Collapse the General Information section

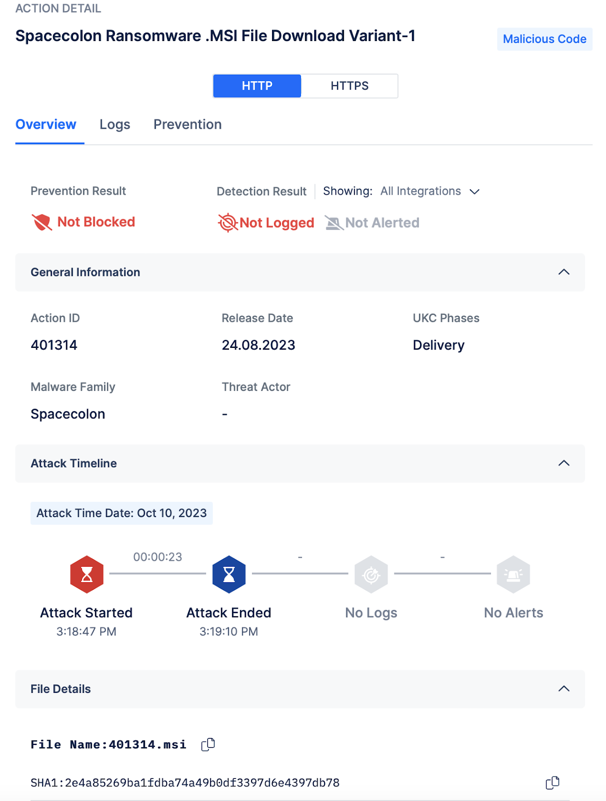(x=563, y=272)
